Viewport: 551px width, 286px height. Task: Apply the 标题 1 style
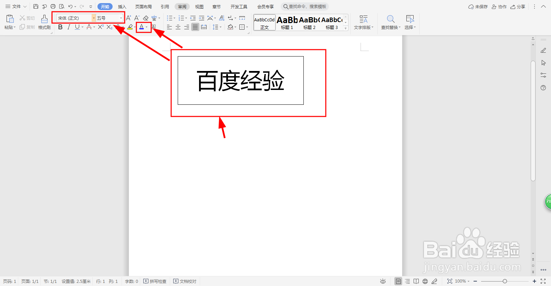point(287,22)
